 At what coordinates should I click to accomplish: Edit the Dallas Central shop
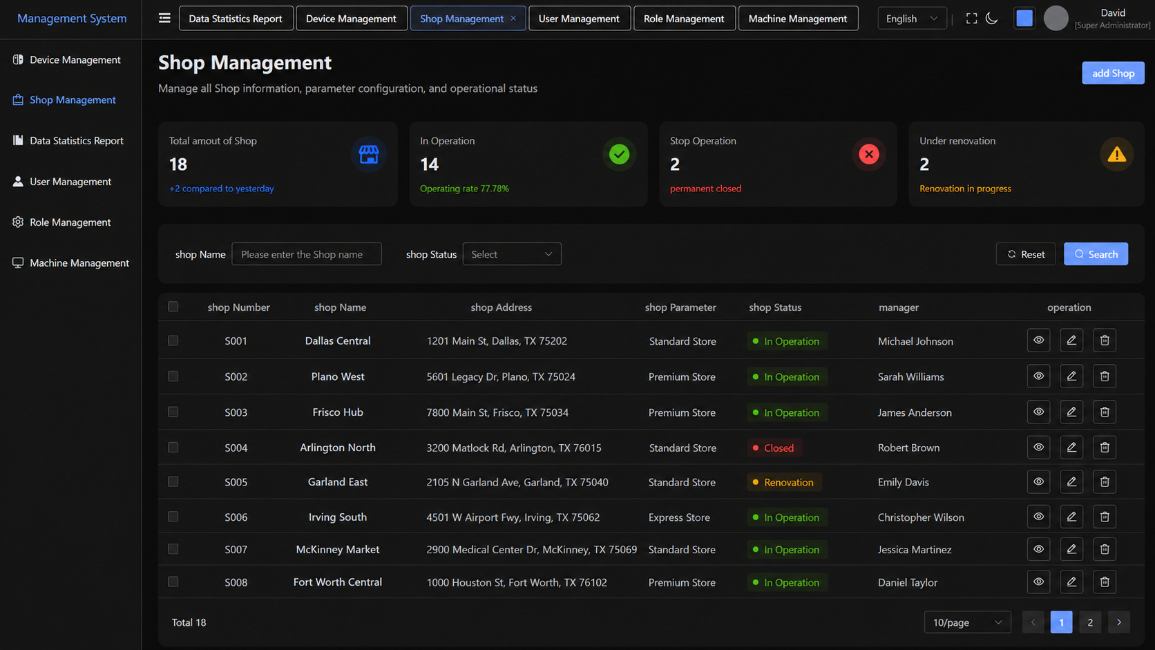point(1071,341)
